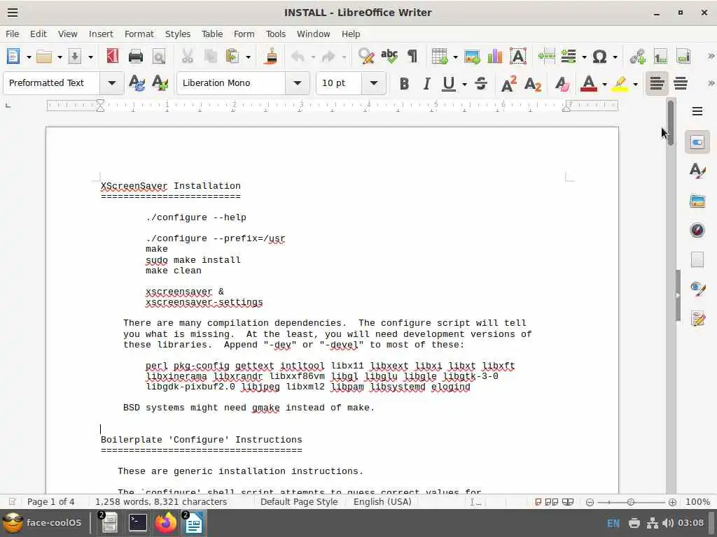Click the Update Selected Style icon
This screenshot has width=717, height=537.
click(137, 83)
